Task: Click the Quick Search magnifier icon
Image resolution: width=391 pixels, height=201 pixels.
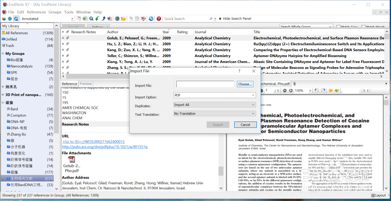Action: point(211,19)
